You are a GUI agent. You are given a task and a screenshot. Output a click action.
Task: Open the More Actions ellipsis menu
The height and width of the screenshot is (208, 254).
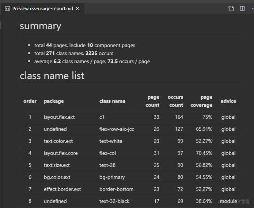(252, 8)
